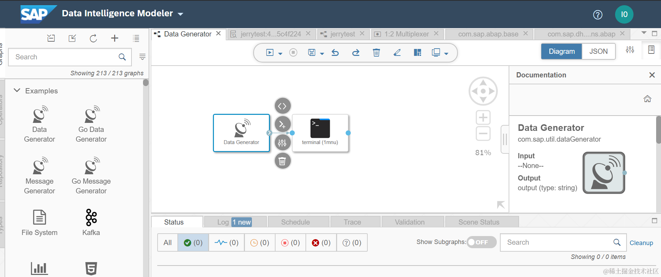Image resolution: width=661 pixels, height=277 pixels.
Task: Collapse the Examples category
Action: [x=17, y=90]
